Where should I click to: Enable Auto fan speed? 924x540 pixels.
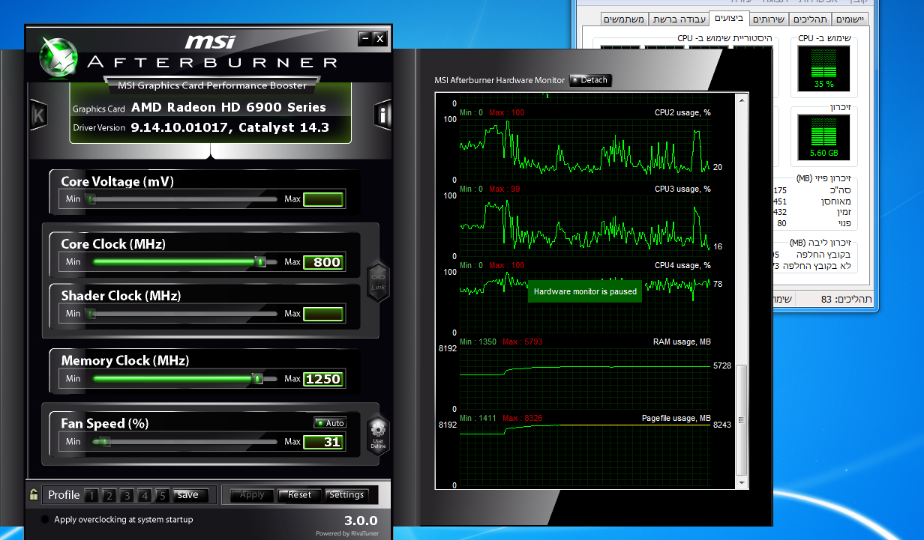(x=329, y=423)
